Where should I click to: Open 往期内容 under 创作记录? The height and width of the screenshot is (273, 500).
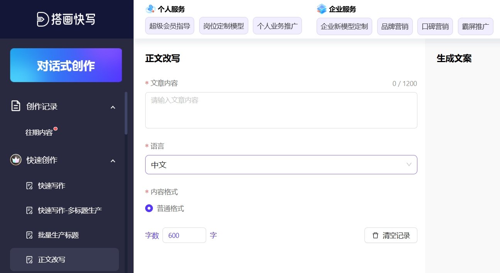click(x=39, y=132)
